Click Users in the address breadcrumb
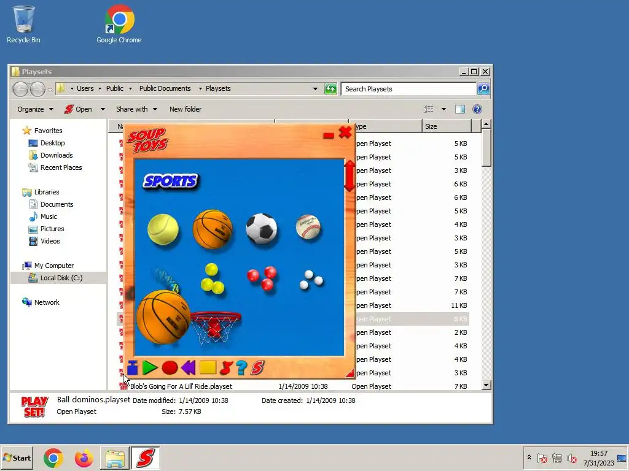Viewport: 629px width, 471px height. [x=85, y=88]
